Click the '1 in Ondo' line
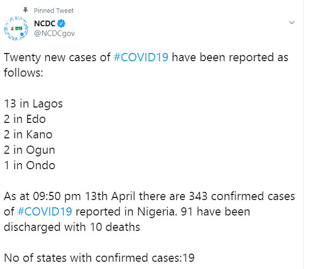Image resolution: width=309 pixels, height=269 pixels. coord(29,165)
